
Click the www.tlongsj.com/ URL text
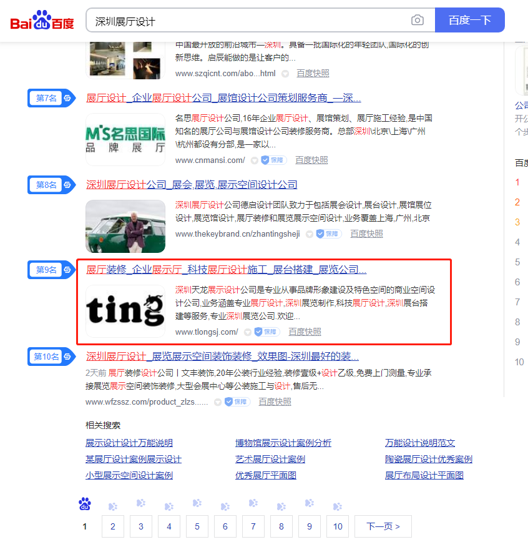point(207,332)
